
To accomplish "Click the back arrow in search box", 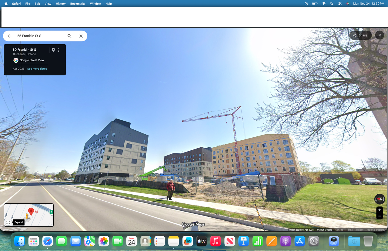I will [9, 36].
